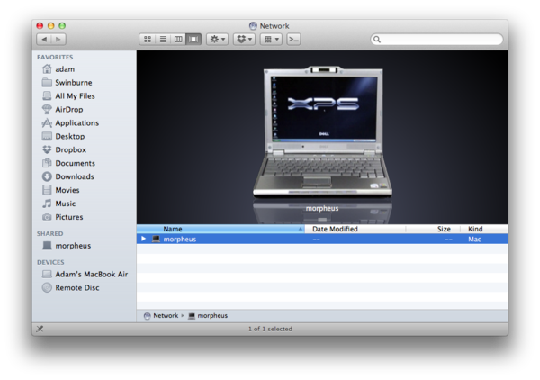Select the Cover Flow view button
The width and height of the screenshot is (540, 380).
tap(193, 40)
